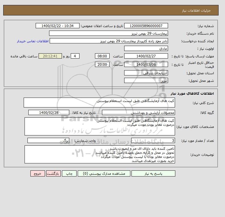Click label گروه کالا
This screenshot has width=225, height=217.
point(207,113)
